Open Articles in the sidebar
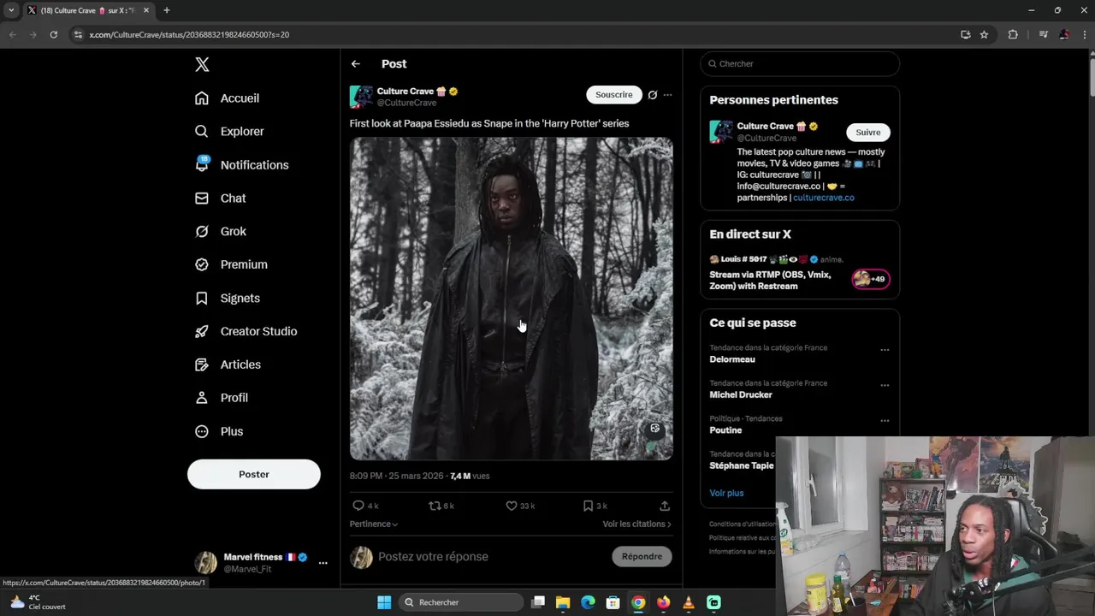 [x=228, y=365]
